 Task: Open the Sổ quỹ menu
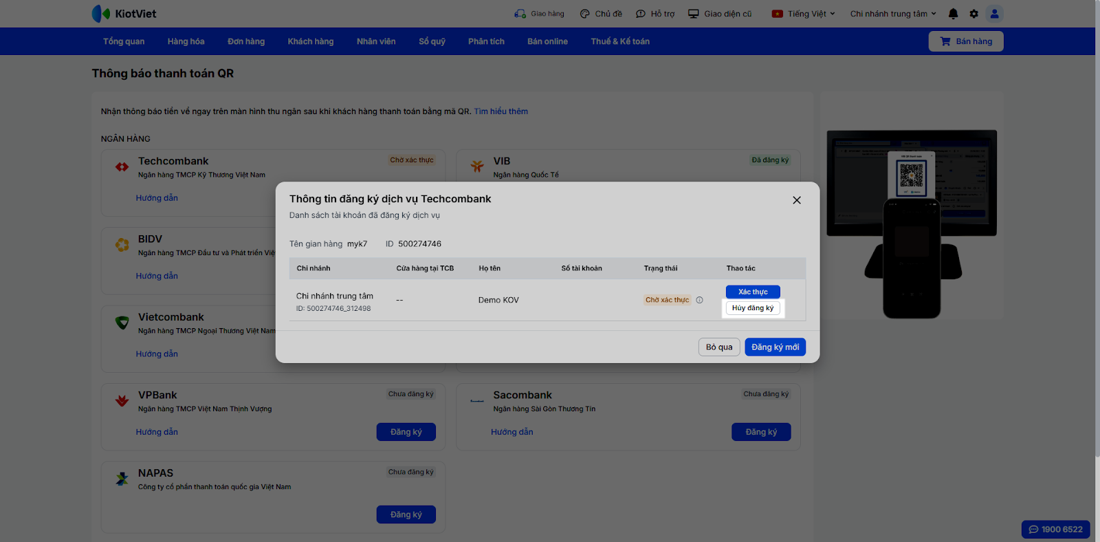[432, 41]
